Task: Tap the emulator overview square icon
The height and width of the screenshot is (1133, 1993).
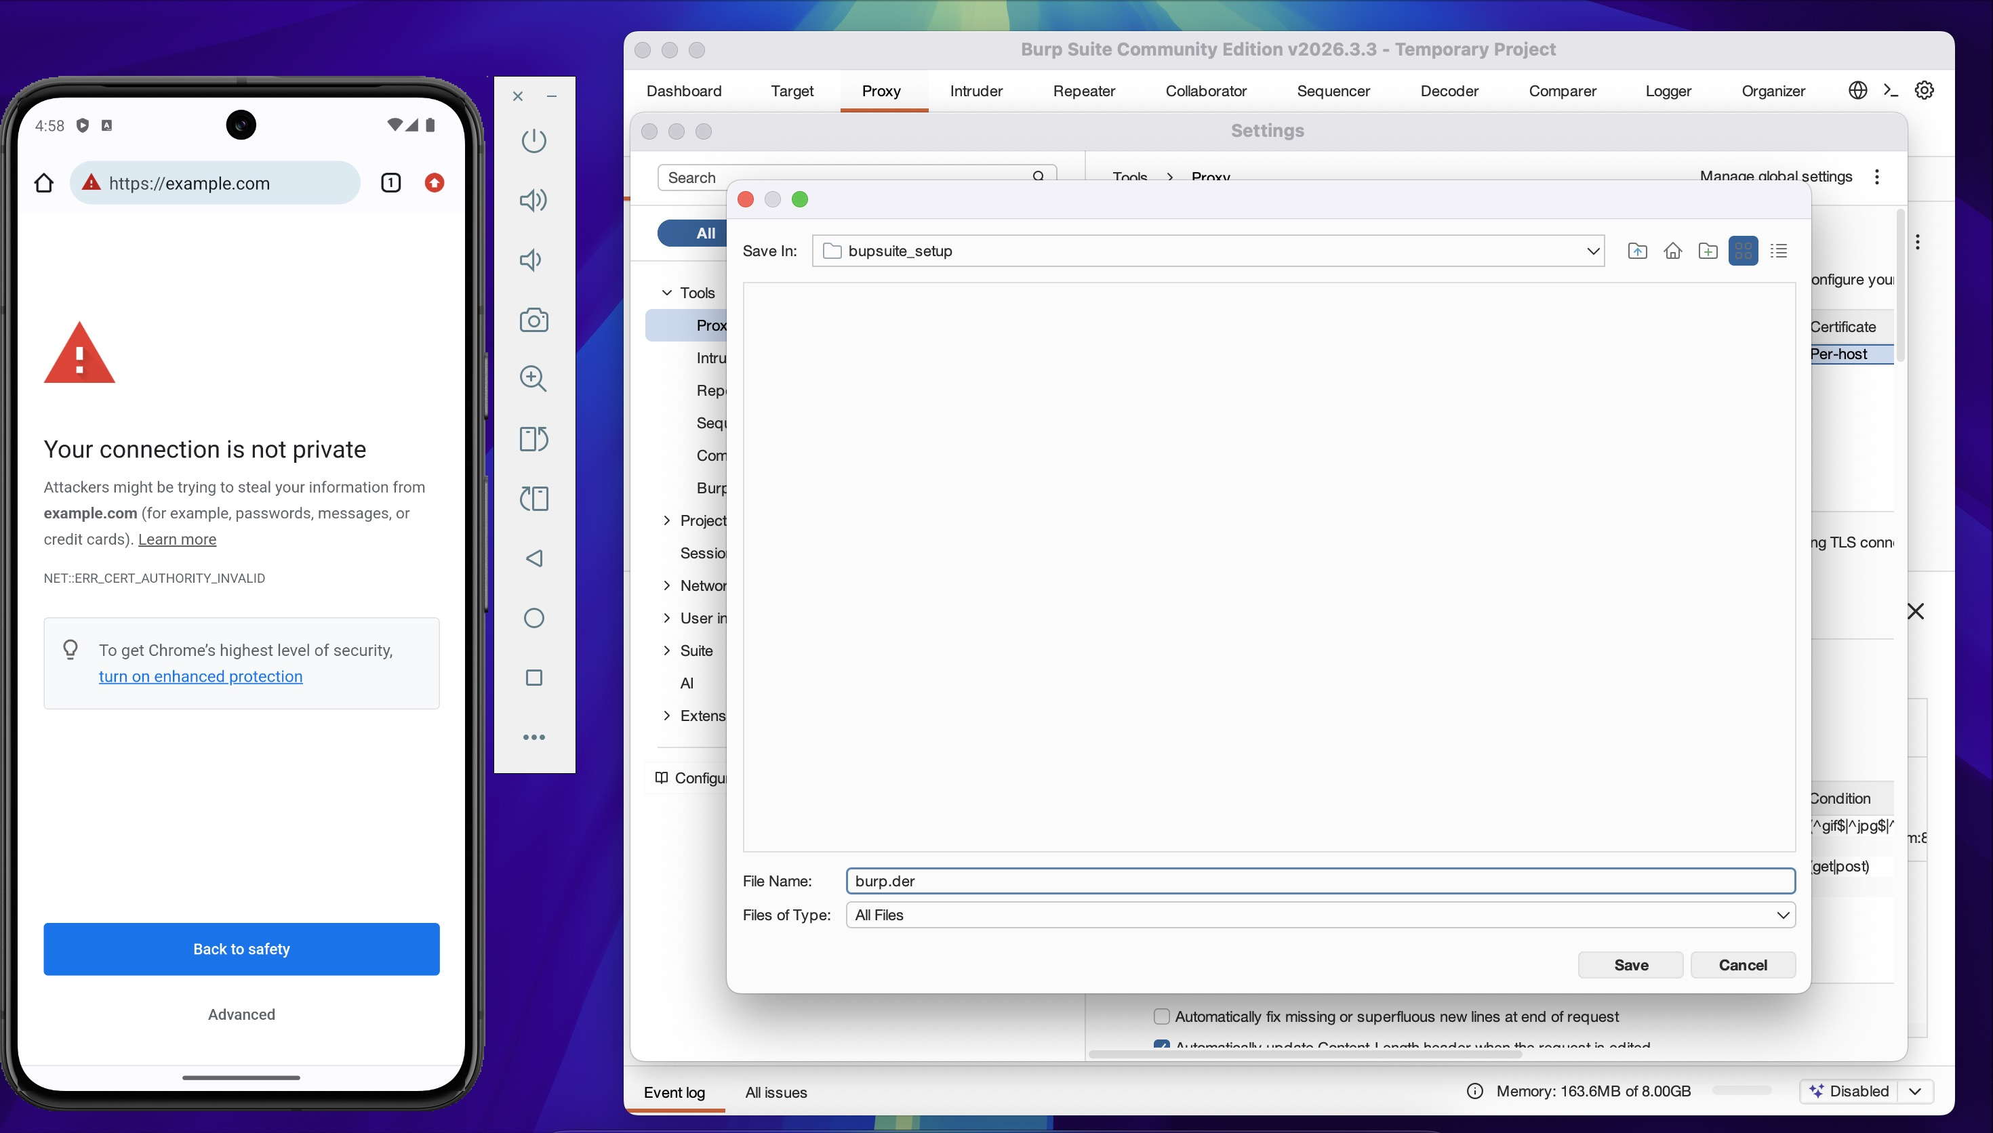Action: point(534,678)
